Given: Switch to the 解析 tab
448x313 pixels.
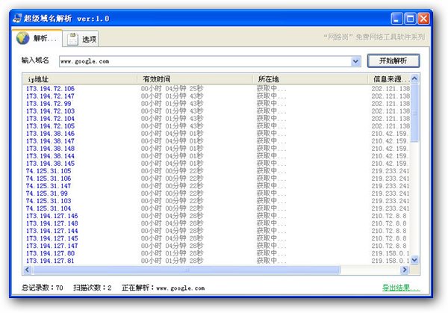Looking at the screenshot, I should tap(37, 38).
